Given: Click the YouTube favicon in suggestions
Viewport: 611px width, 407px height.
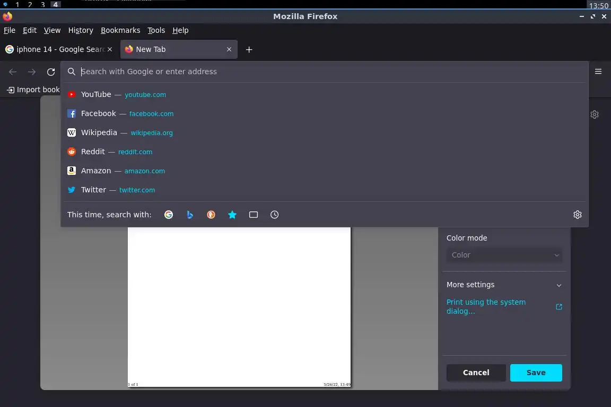Looking at the screenshot, I should [71, 94].
